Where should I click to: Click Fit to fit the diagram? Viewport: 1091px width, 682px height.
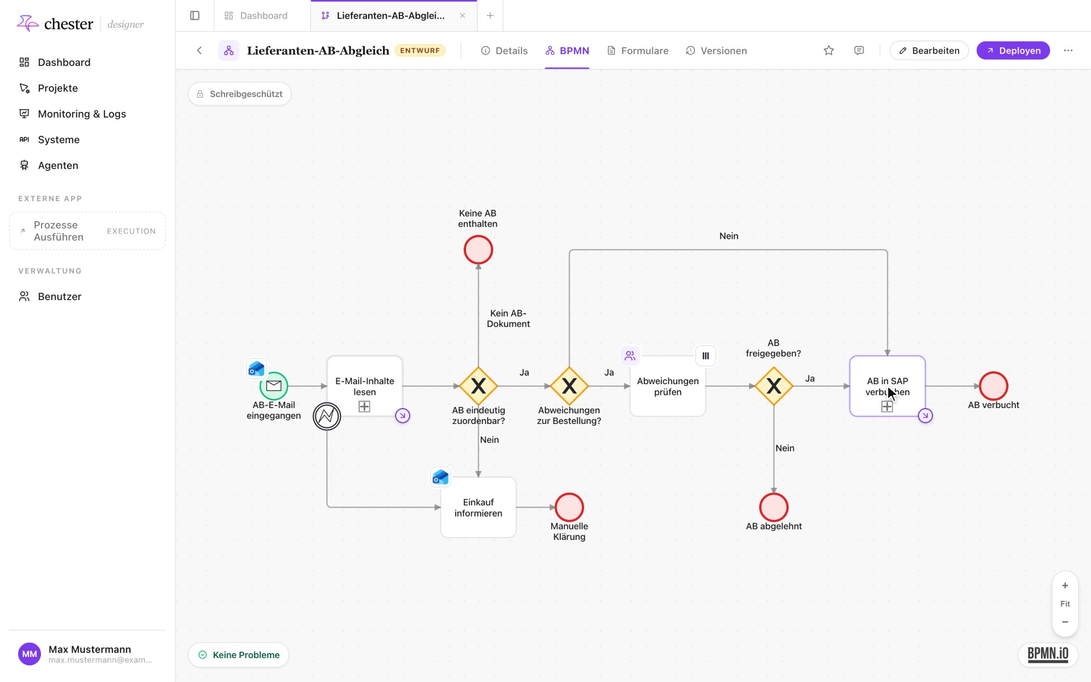tap(1065, 604)
